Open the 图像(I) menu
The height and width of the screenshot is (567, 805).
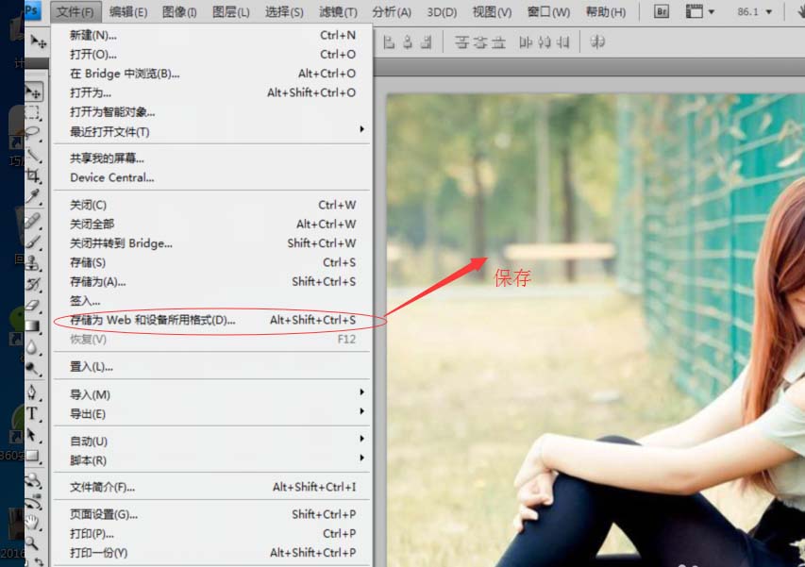click(179, 12)
